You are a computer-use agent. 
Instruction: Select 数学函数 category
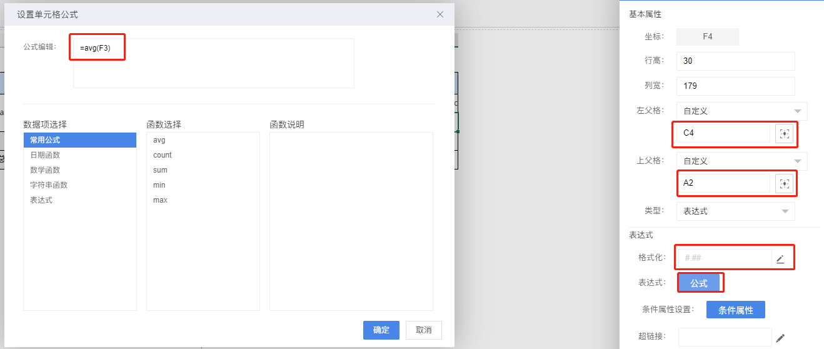[79, 170]
